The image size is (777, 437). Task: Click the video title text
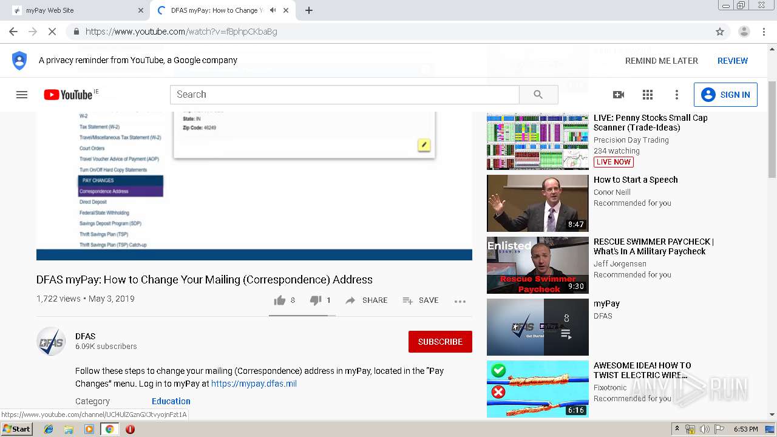(205, 280)
